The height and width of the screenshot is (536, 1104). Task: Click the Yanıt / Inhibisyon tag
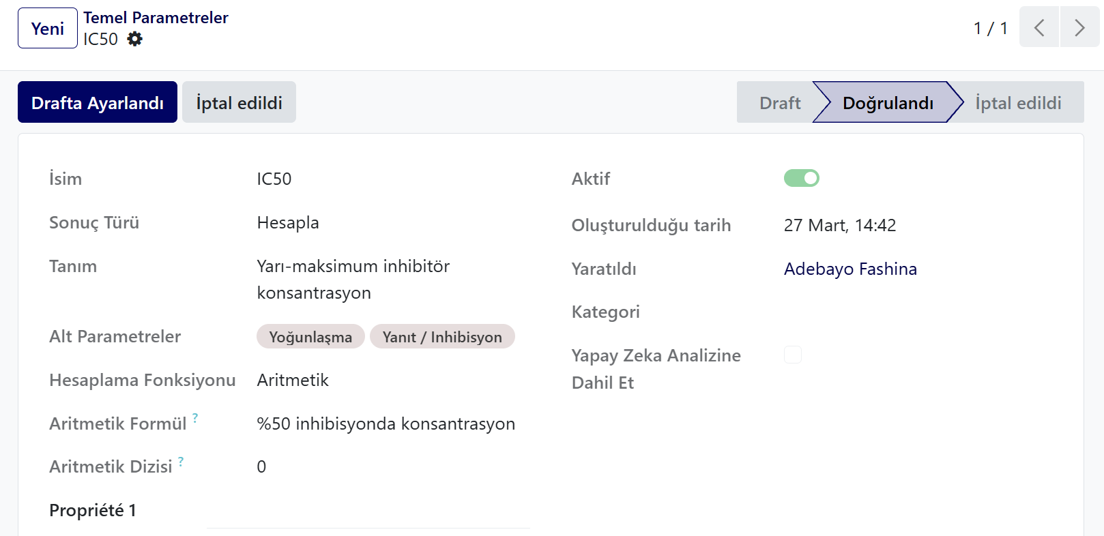point(442,336)
